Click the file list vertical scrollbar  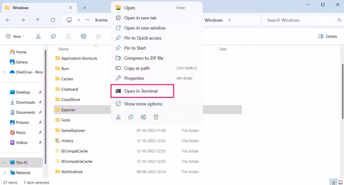(x=343, y=92)
